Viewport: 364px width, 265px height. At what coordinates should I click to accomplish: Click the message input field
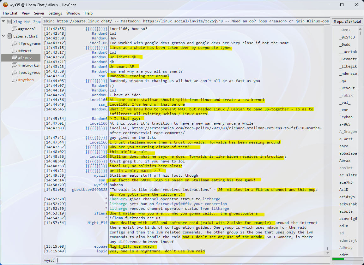[193, 260]
